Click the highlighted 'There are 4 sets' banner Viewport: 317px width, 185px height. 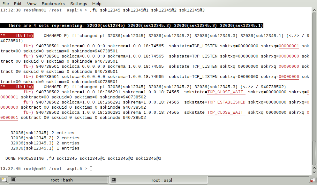point(132,26)
